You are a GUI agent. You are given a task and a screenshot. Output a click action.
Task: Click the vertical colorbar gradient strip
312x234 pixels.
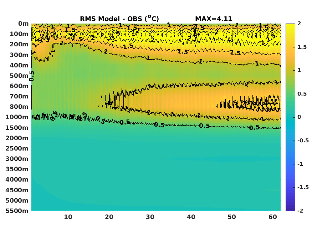point(290,117)
